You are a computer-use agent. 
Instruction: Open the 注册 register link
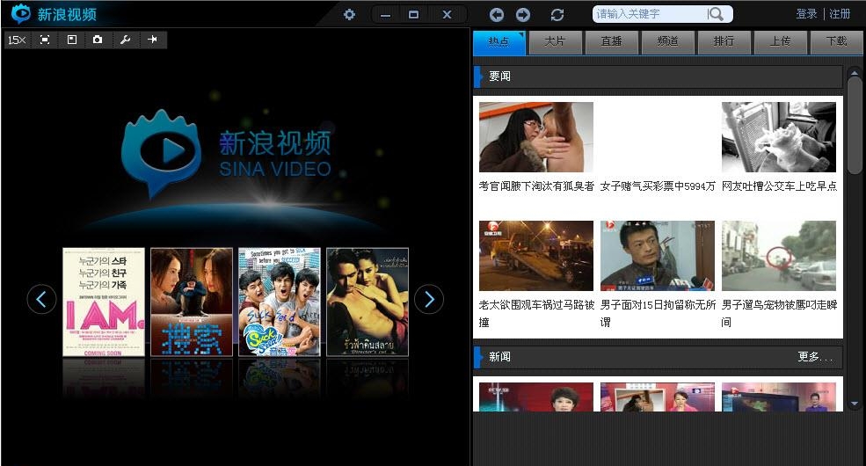(840, 14)
